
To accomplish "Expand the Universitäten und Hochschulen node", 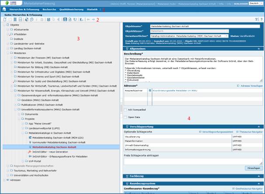I will click(x=8, y=175).
